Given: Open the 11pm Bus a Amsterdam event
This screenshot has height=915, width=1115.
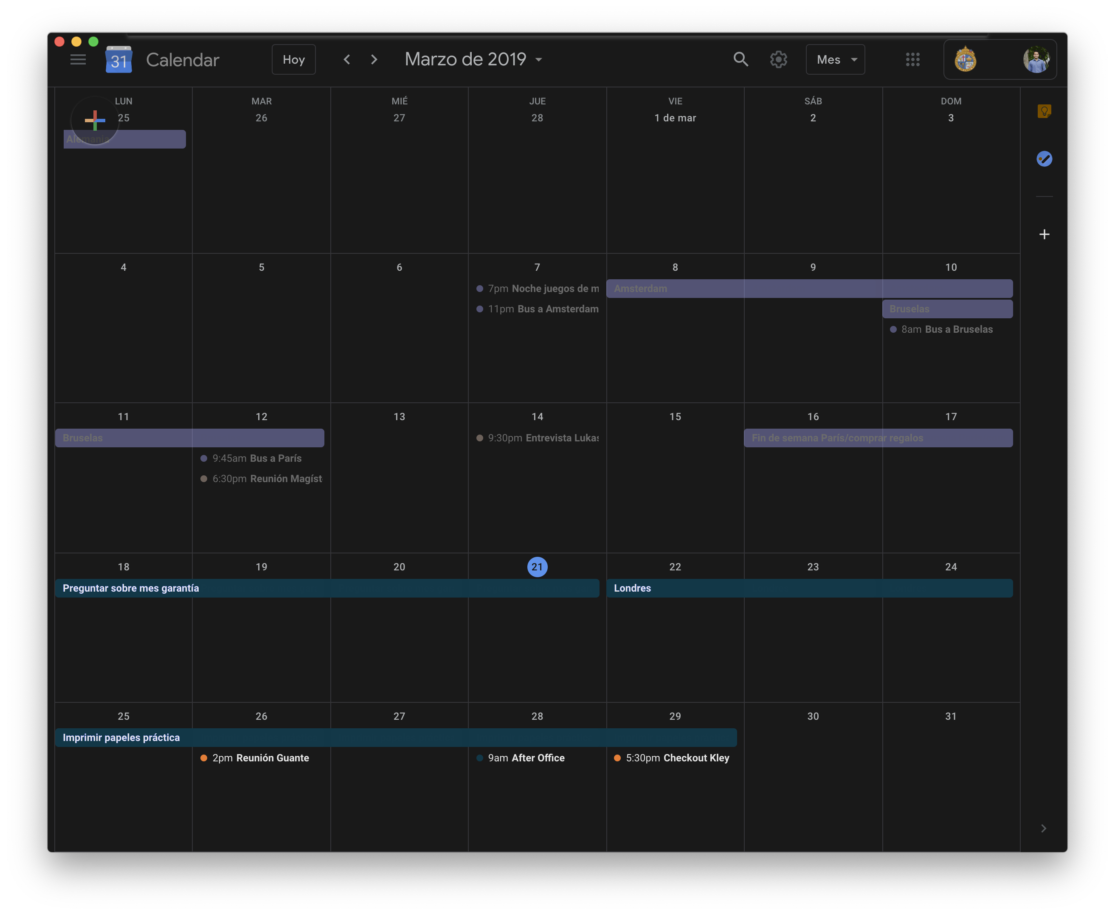Looking at the screenshot, I should point(537,309).
